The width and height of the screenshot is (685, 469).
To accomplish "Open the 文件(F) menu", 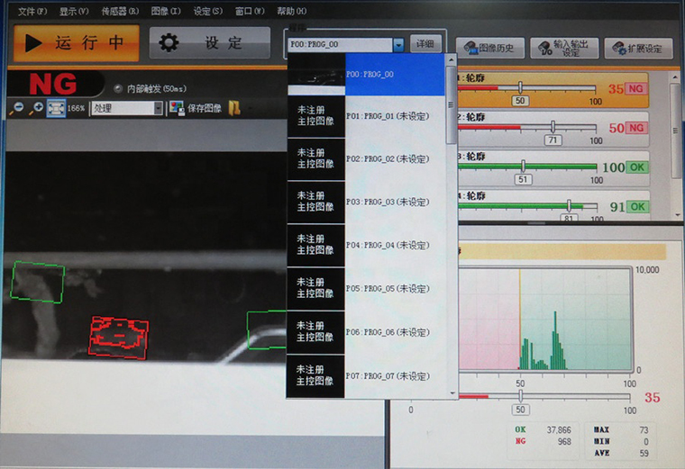I will pyautogui.click(x=32, y=11).
